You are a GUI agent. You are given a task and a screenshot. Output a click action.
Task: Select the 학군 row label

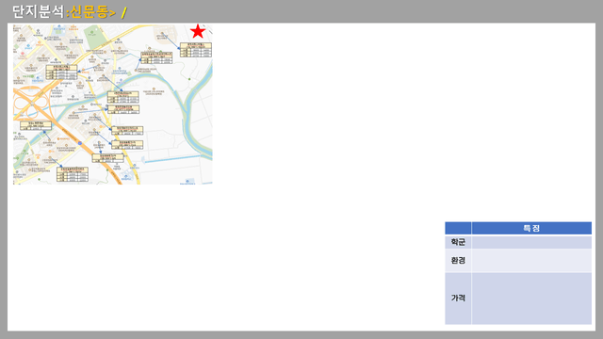pyautogui.click(x=458, y=242)
